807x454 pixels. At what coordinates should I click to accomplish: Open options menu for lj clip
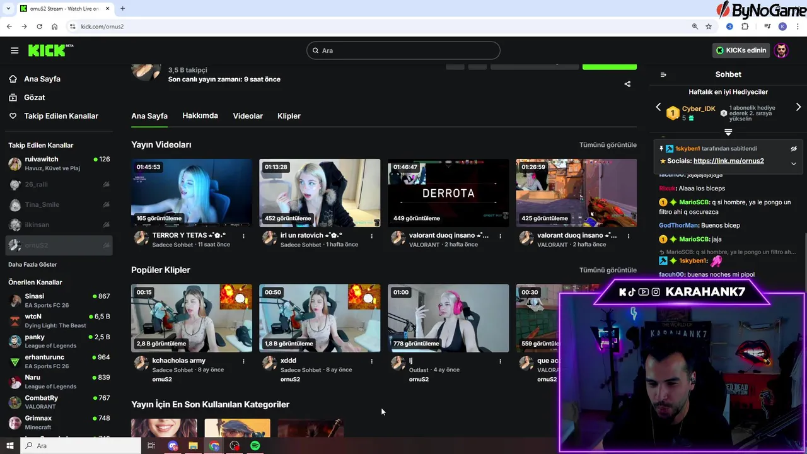(x=500, y=361)
